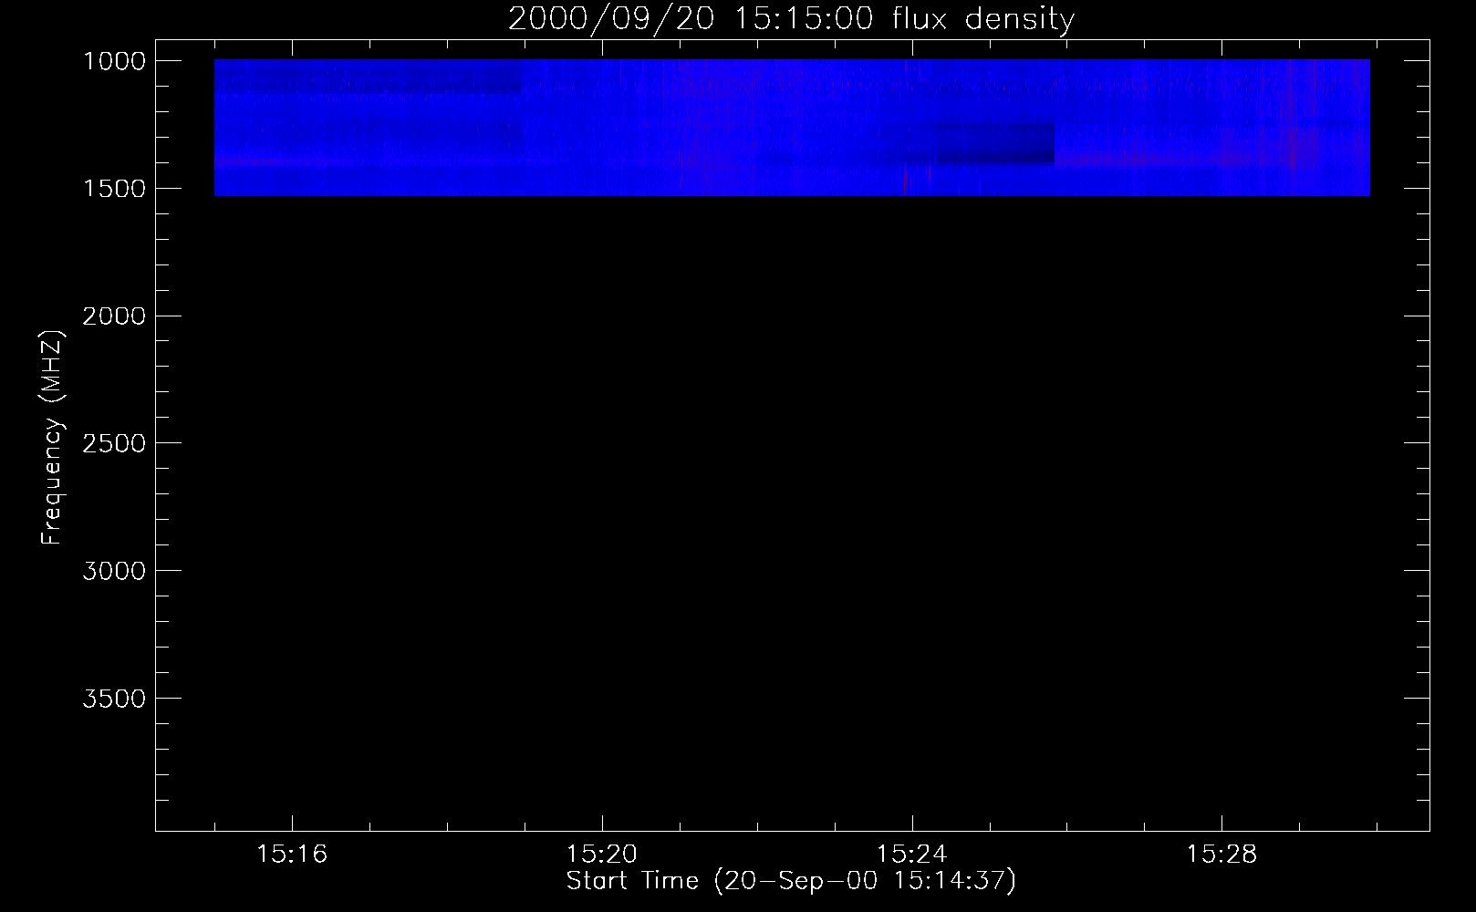Click the plot title '2000/09/20 15:15:00 flux density'
Screen dimensions: 1476x912
pyautogui.click(x=791, y=19)
